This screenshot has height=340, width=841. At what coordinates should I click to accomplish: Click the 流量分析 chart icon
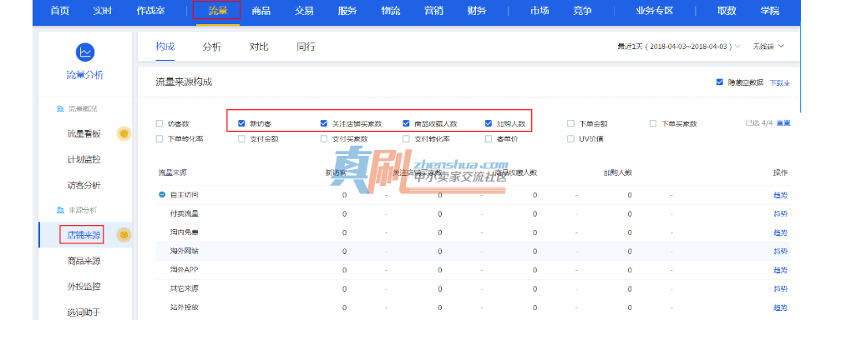84,52
